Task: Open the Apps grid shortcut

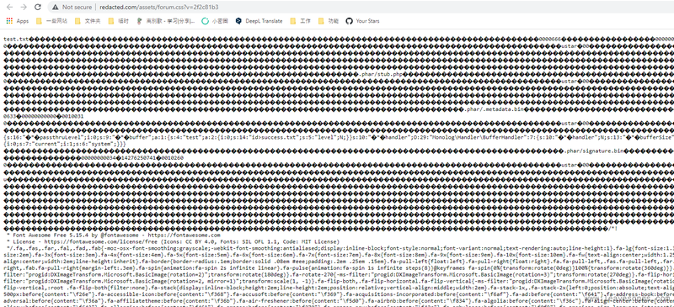Action: [17, 21]
